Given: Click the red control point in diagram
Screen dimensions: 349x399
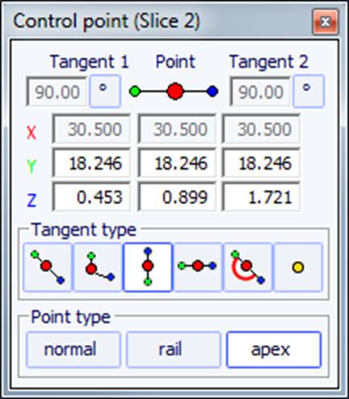Looking at the screenshot, I should click(175, 91).
